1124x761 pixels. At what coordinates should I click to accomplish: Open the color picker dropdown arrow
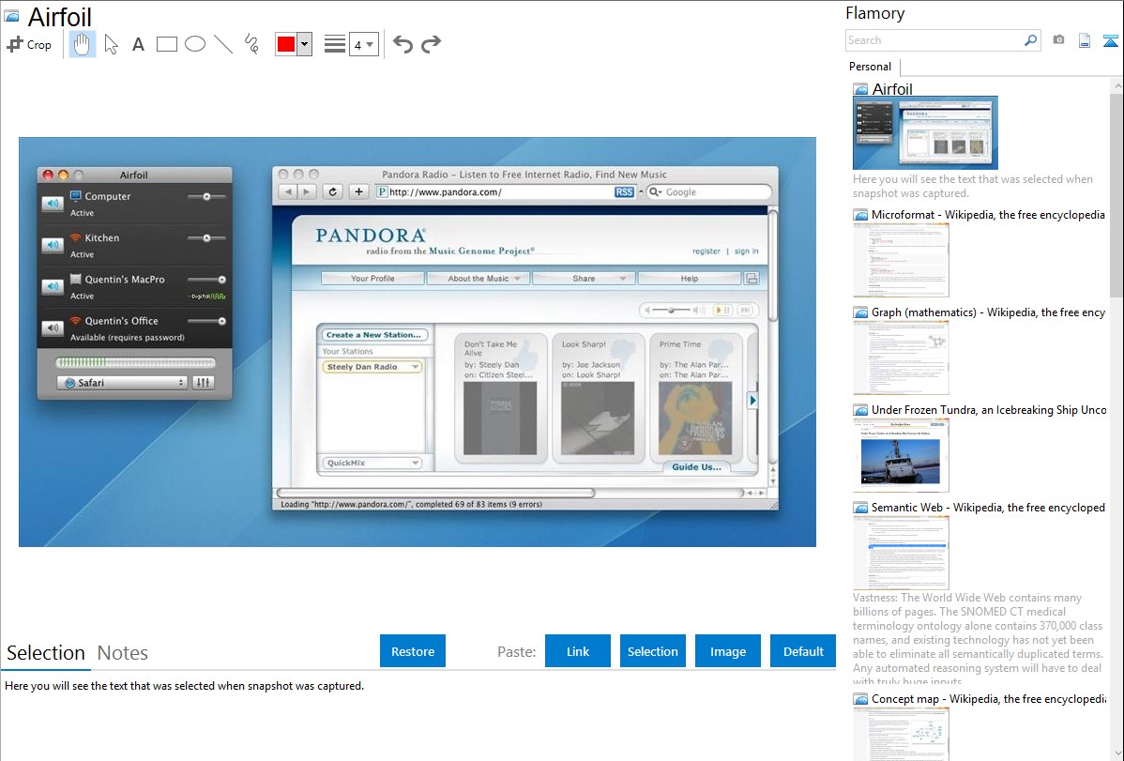tap(305, 44)
